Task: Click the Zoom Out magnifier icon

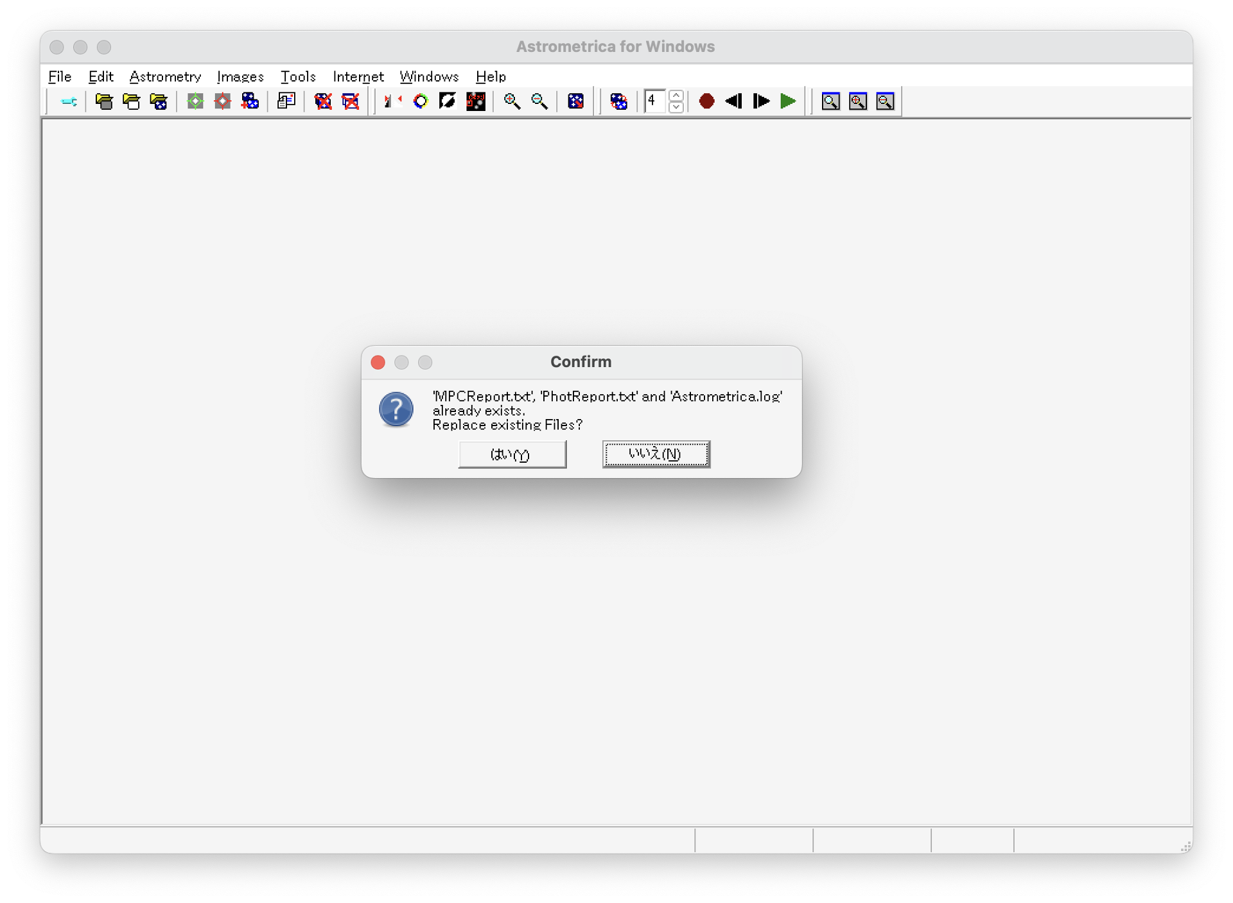Action: pos(539,101)
